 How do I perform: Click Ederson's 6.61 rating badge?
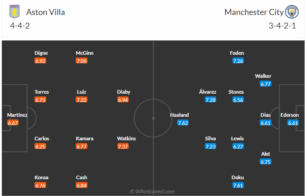(292, 123)
